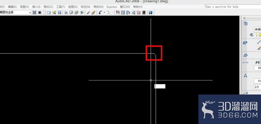Open the workspace dropdown 草图与注释
The image size is (261, 124).
pyautogui.click(x=16, y=13)
